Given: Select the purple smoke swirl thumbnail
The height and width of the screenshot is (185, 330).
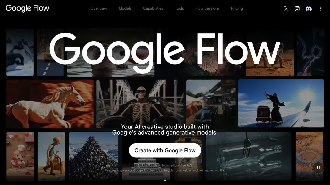Looking at the screenshot, I should coord(311,52).
